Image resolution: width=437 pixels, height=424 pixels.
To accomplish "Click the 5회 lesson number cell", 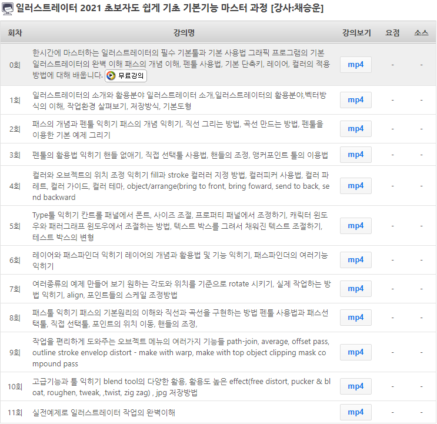I will click(15, 226).
